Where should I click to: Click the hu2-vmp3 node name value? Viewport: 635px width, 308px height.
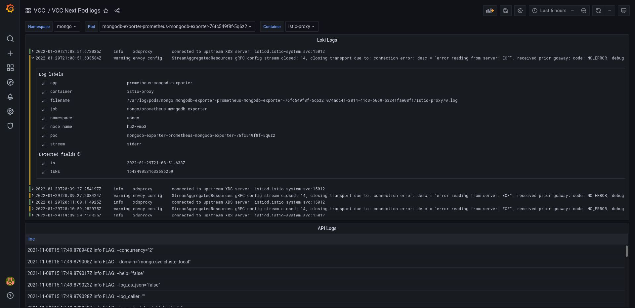137,127
